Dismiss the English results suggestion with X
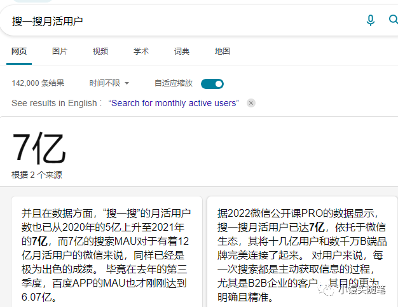Viewport: 398px width, 307px height. (x=251, y=103)
